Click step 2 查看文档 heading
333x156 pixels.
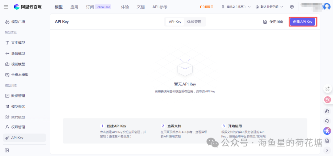(x=174, y=126)
